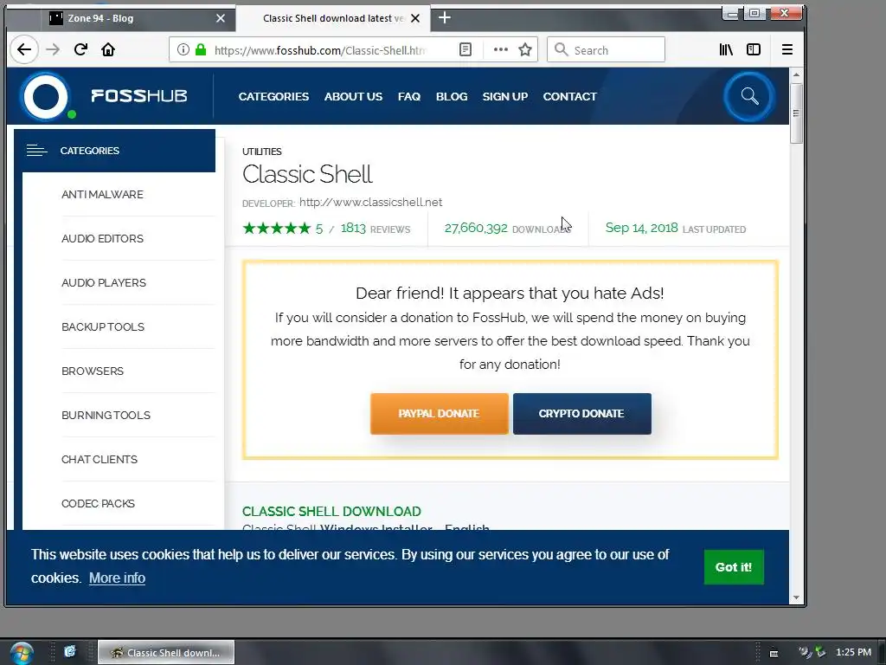This screenshot has height=665, width=886.
Task: Click the page scrollbar down arrow
Action: (x=796, y=597)
